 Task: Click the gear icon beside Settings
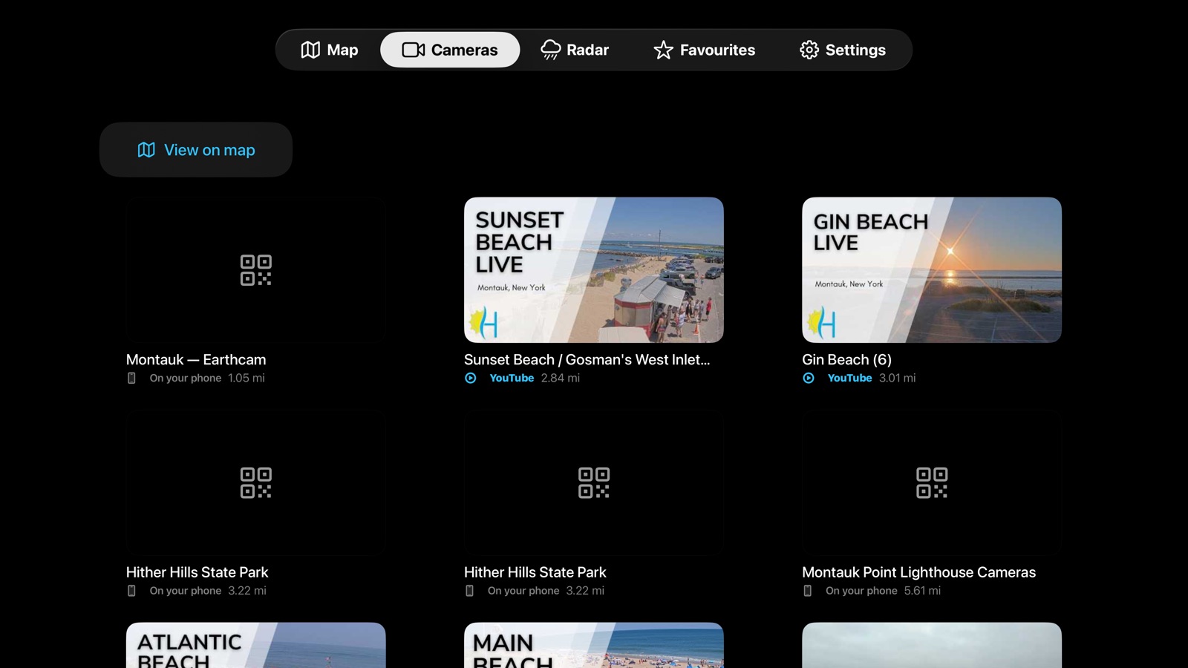pos(809,50)
